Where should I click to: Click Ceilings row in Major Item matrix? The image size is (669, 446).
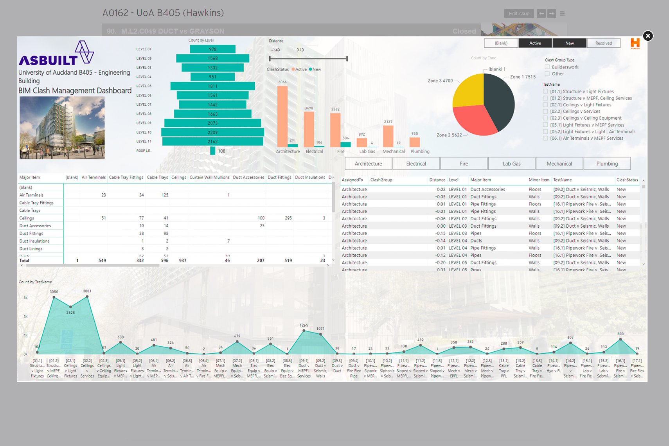tap(27, 218)
